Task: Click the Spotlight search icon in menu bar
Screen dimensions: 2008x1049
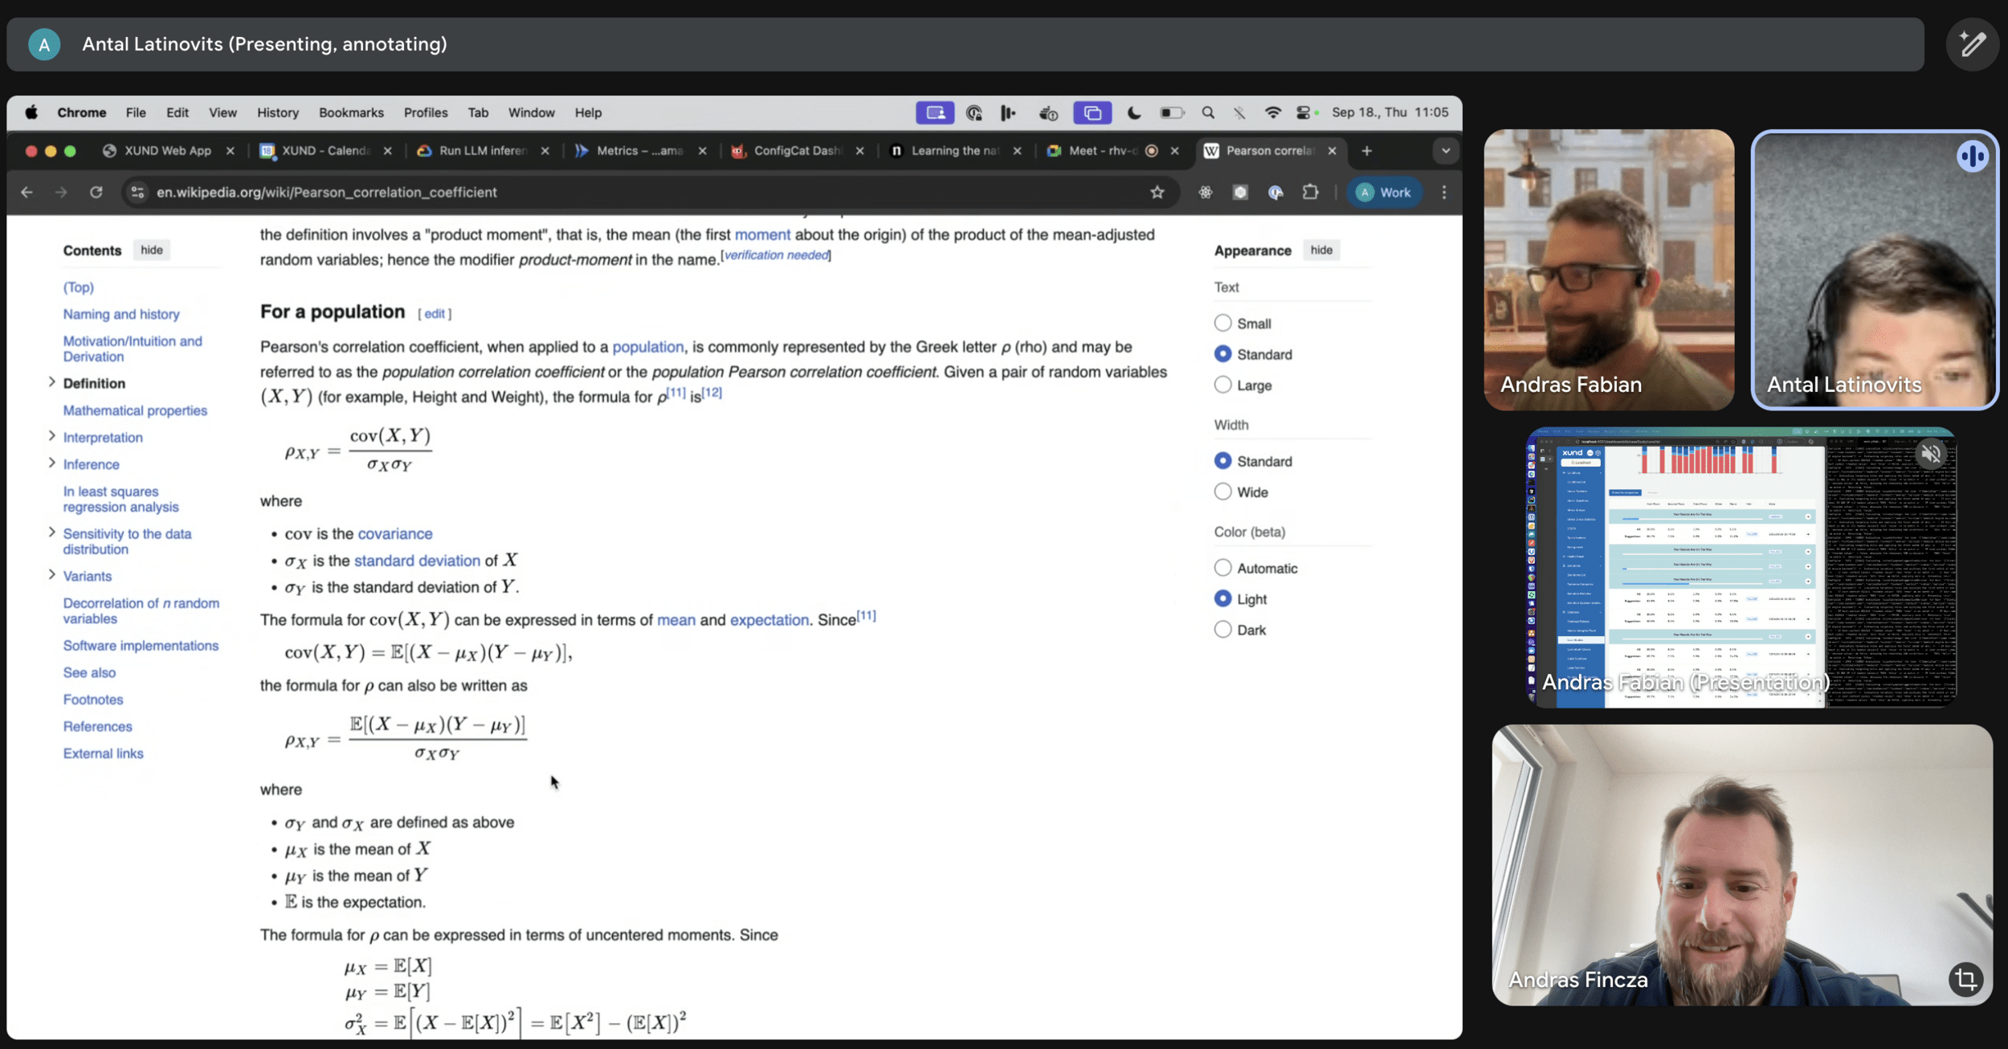Action: point(1207,112)
